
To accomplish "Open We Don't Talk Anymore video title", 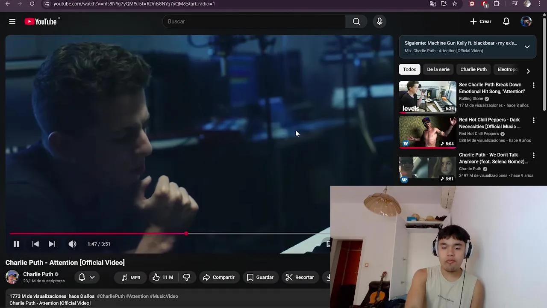I will pyautogui.click(x=493, y=158).
